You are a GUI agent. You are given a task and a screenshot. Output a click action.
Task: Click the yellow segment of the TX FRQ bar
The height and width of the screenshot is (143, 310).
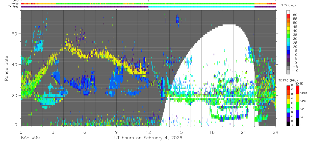pos(289,101)
